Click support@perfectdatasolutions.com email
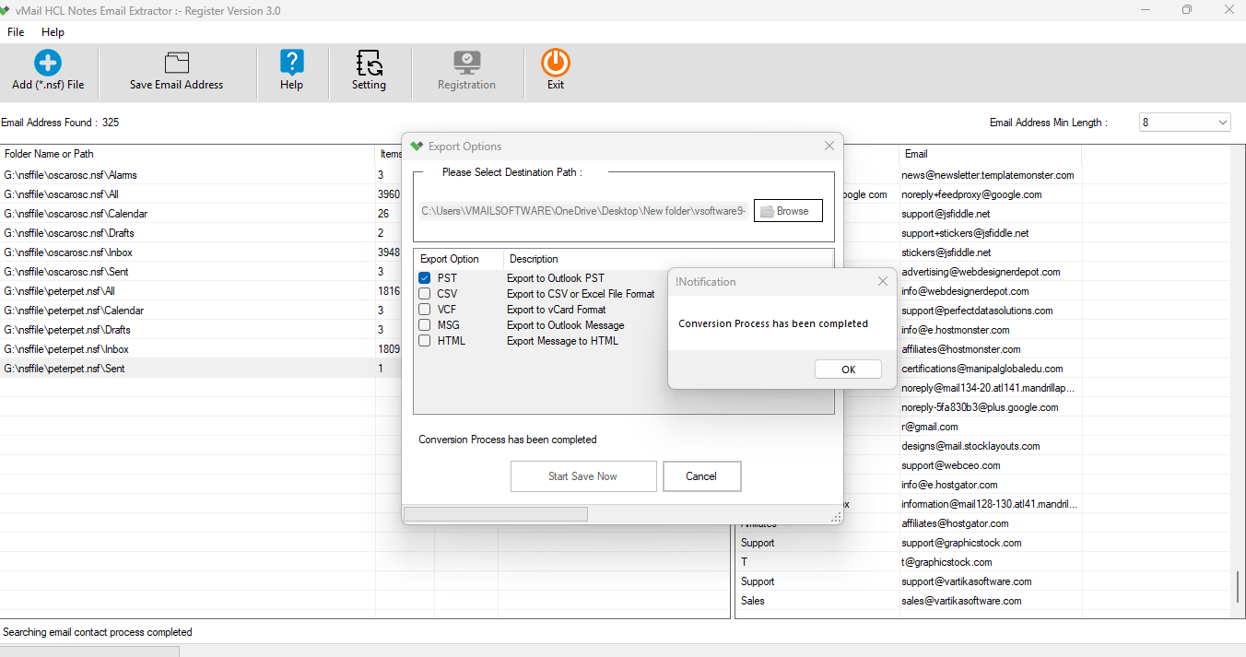1246x657 pixels. [x=977, y=311]
